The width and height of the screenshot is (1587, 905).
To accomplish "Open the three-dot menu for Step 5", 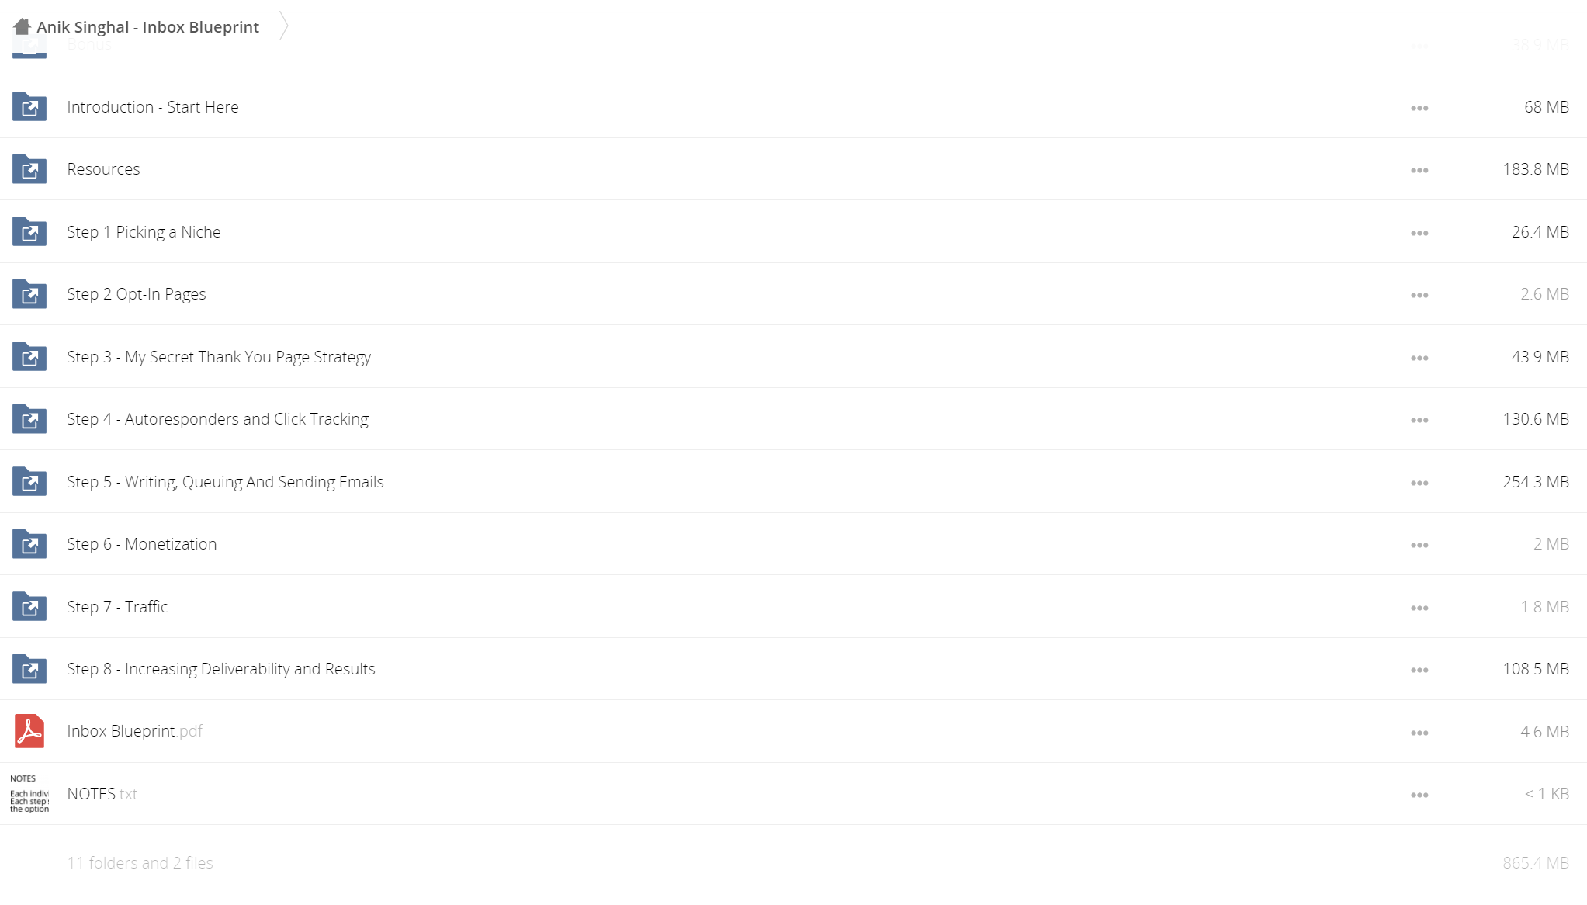I will [x=1419, y=483].
